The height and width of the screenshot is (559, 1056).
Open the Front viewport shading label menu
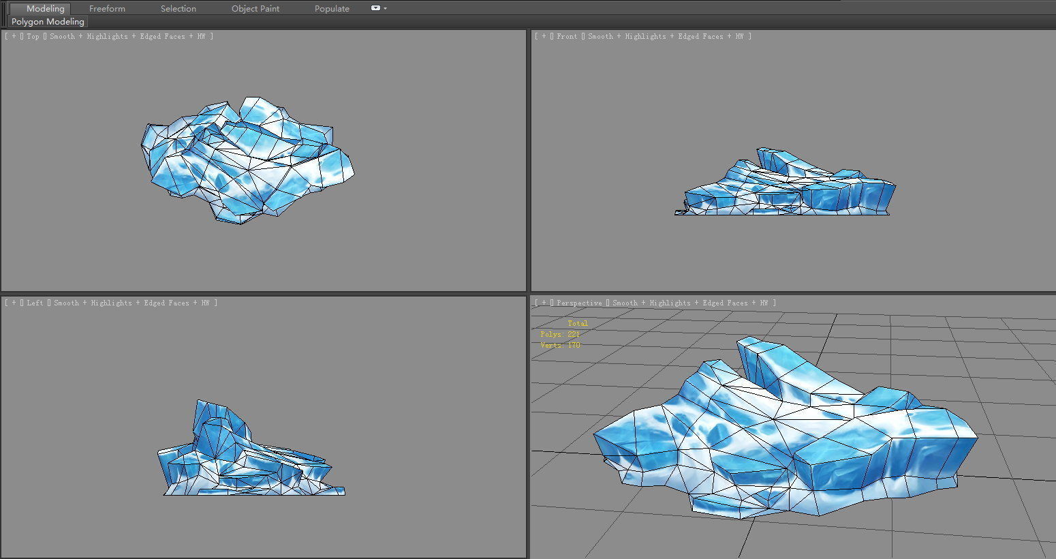666,36
